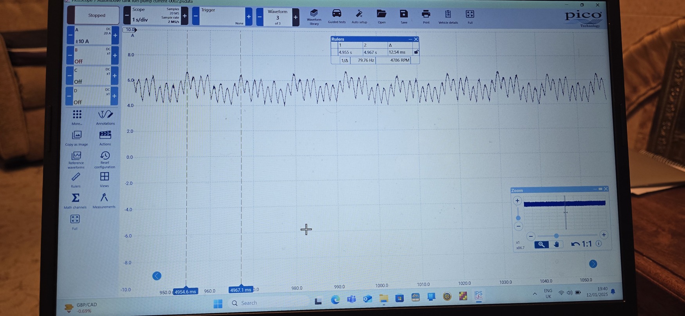
Task: Save the waveform data
Action: click(x=404, y=17)
